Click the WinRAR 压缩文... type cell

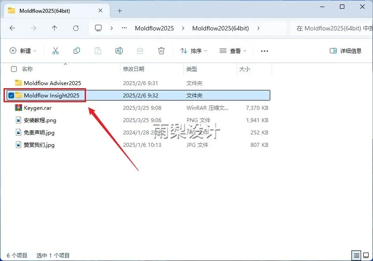click(x=207, y=108)
